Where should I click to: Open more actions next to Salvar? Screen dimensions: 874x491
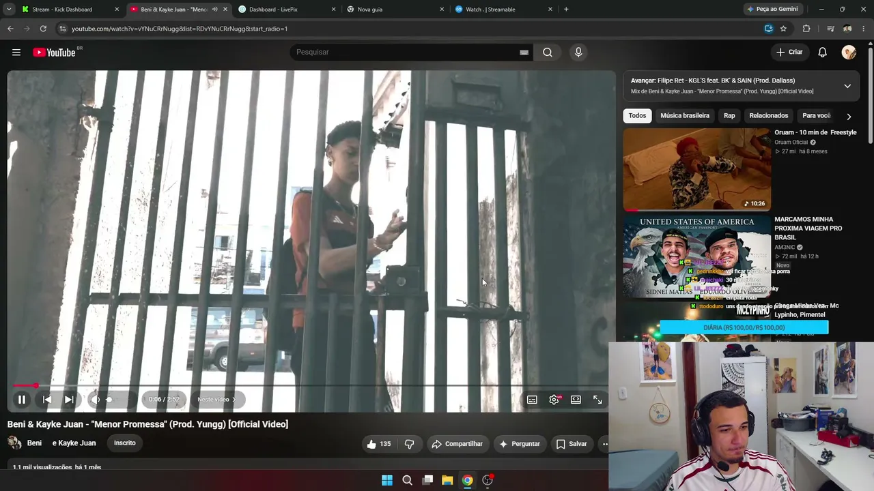(x=604, y=444)
